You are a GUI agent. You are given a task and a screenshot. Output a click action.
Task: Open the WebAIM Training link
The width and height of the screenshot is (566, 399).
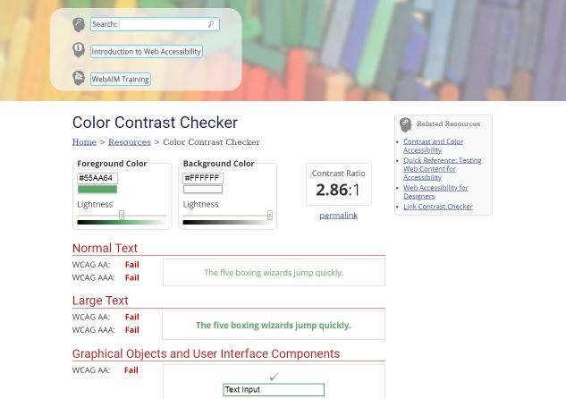(x=120, y=79)
